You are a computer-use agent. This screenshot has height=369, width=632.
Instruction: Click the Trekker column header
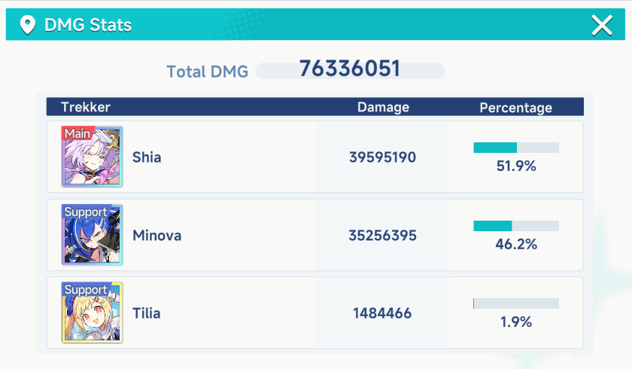point(86,108)
